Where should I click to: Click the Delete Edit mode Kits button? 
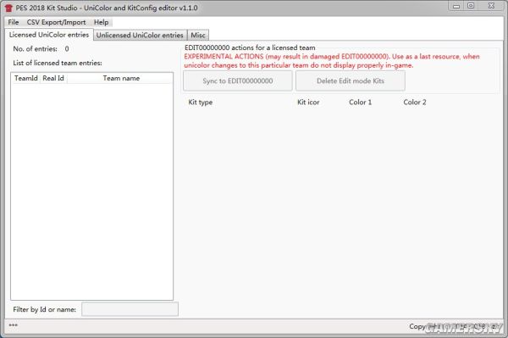[351, 80]
